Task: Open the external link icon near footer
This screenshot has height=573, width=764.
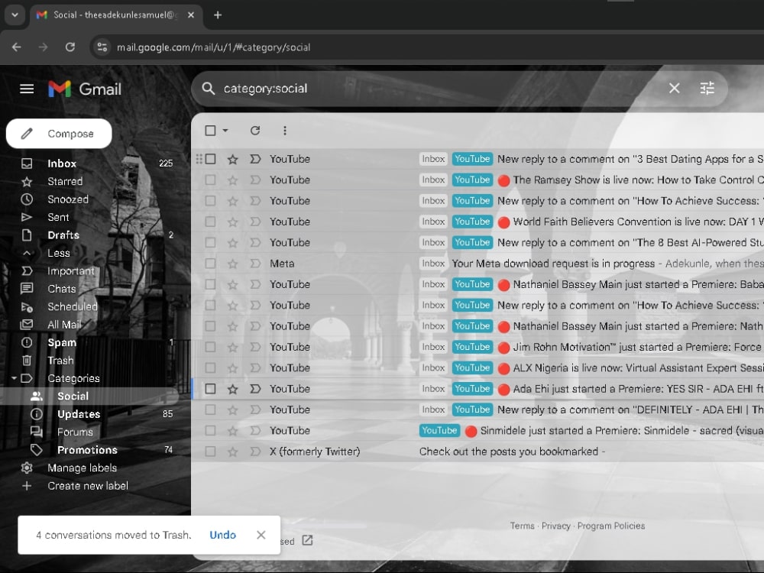Action: pyautogui.click(x=307, y=540)
